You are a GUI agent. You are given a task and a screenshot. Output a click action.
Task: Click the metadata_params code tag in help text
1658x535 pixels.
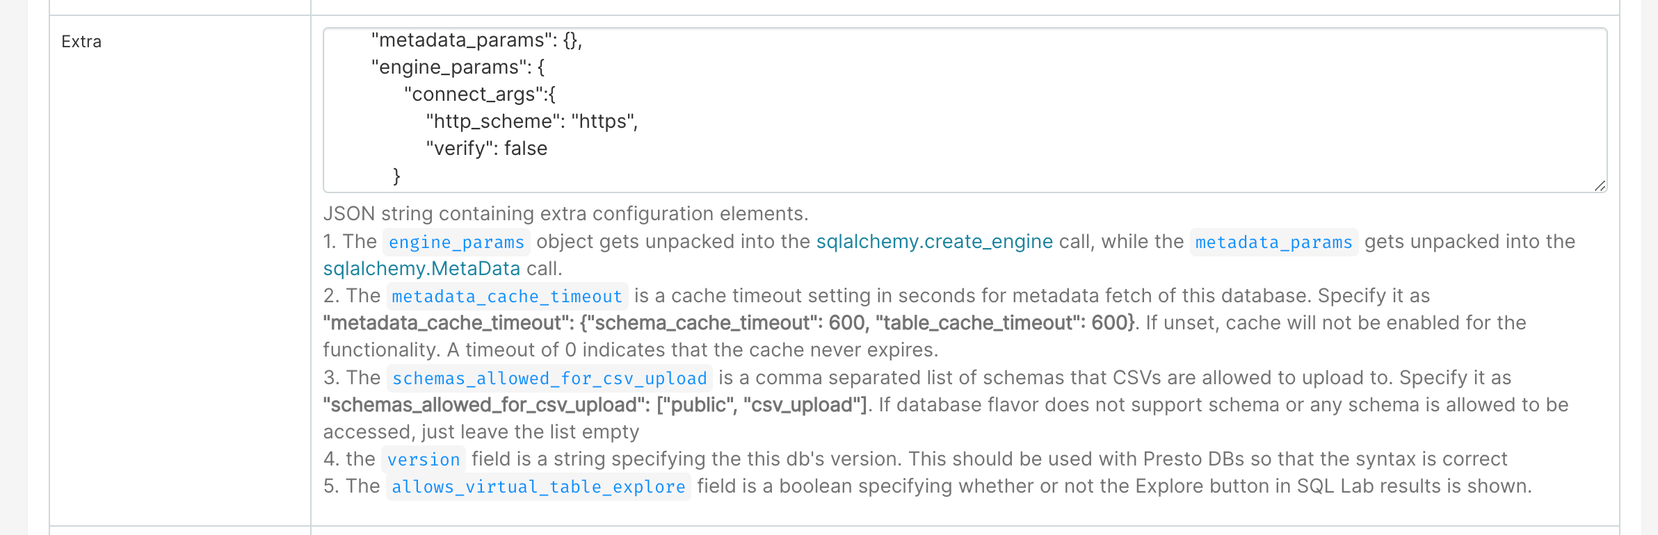(1273, 242)
